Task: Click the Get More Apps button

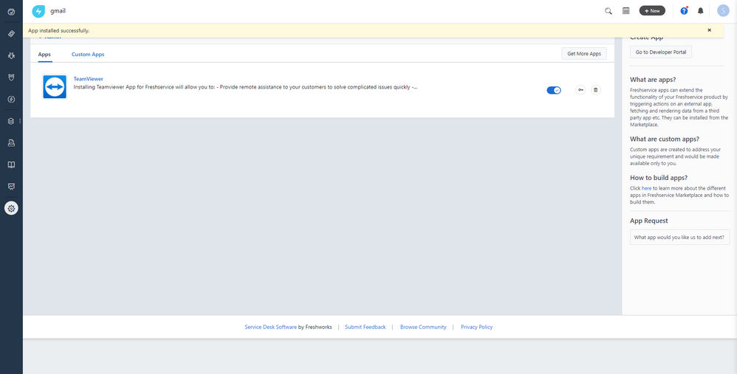Action: [x=584, y=54]
